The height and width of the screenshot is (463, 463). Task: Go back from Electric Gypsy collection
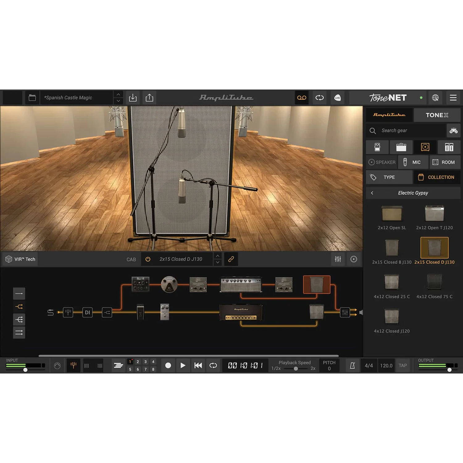372,193
